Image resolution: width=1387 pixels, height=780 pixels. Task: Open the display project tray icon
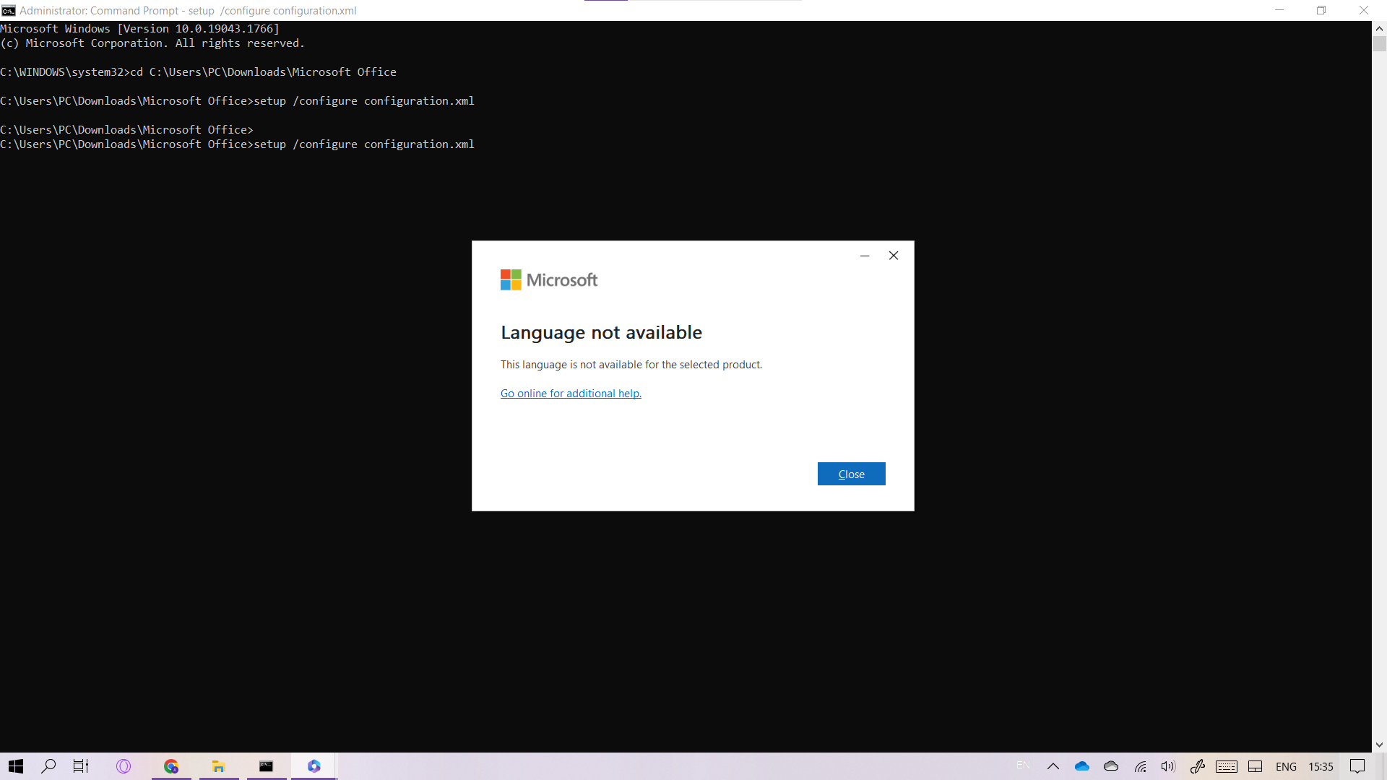(1256, 766)
